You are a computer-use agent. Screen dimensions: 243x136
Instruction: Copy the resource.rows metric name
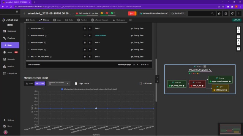point(43,28)
